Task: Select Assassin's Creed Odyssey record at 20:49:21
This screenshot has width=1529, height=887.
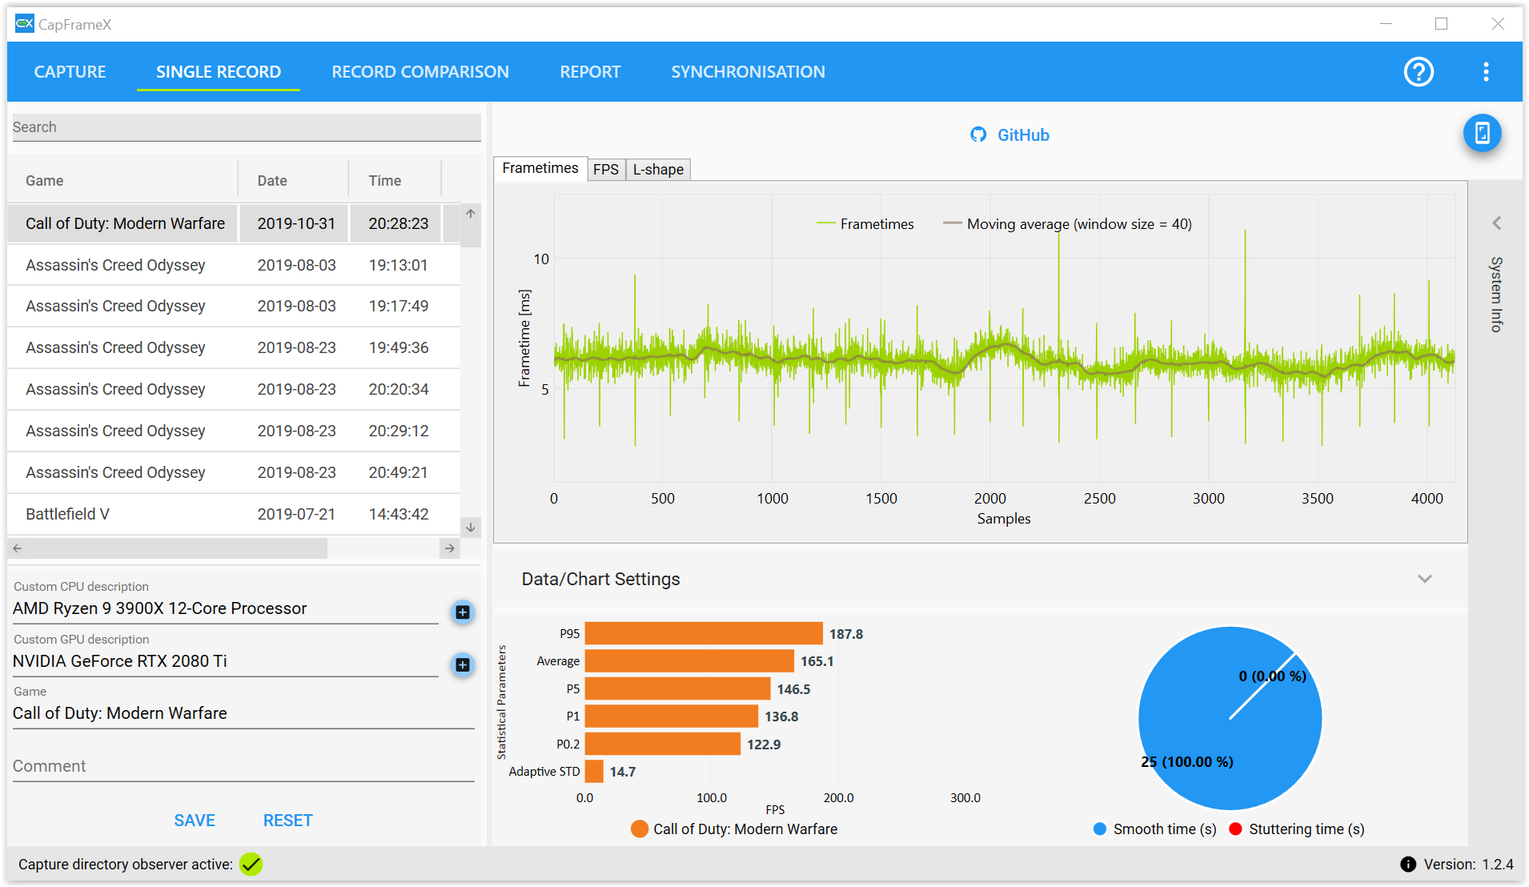Action: click(x=234, y=472)
